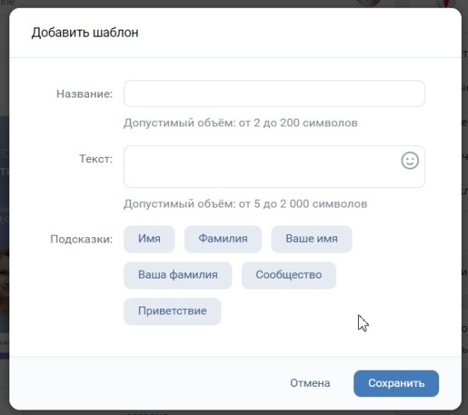Add the Ваше имя placeholder
Viewport: 468px width, 415px height.
pos(311,239)
